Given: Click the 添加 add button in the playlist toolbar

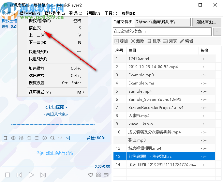Looking at the screenshot, I should [x=121, y=41].
